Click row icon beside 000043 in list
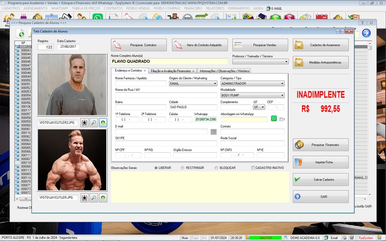 17,51
